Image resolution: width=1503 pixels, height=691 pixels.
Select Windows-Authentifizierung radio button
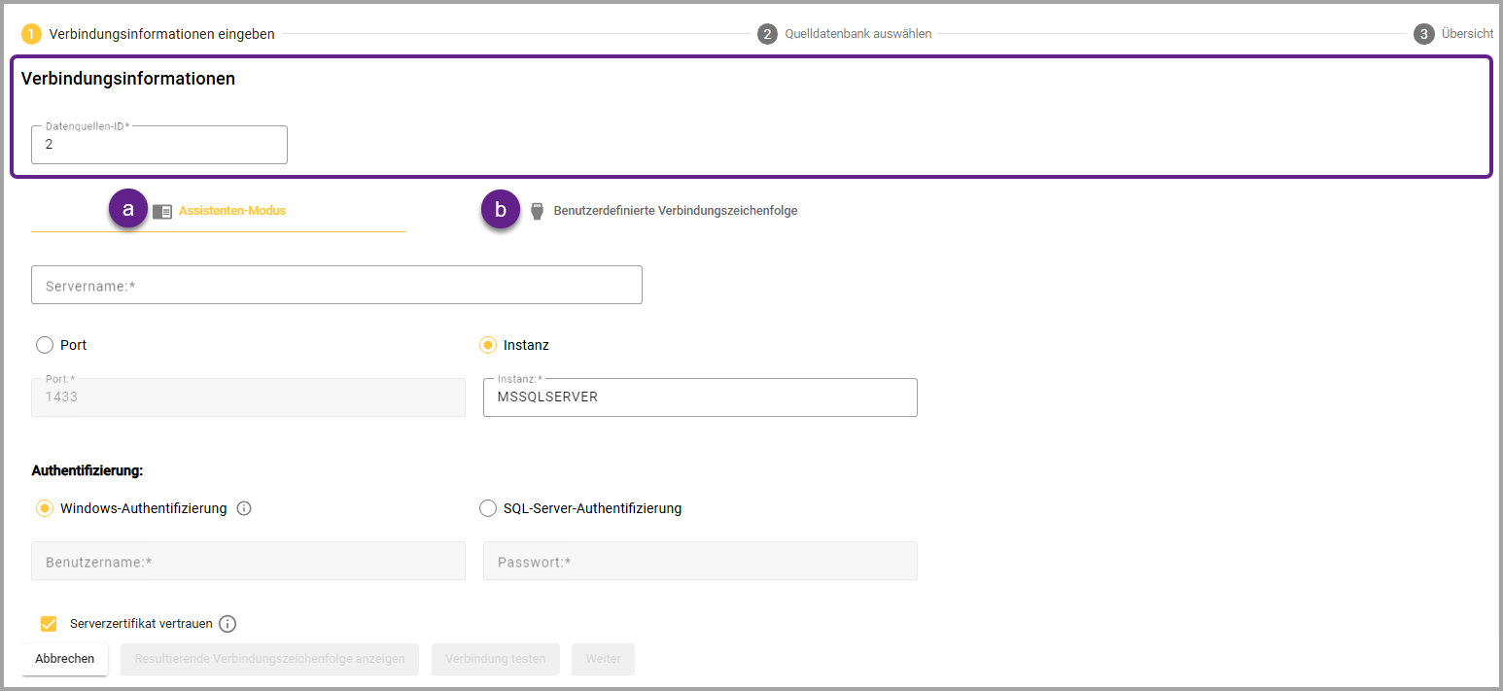pyautogui.click(x=45, y=508)
